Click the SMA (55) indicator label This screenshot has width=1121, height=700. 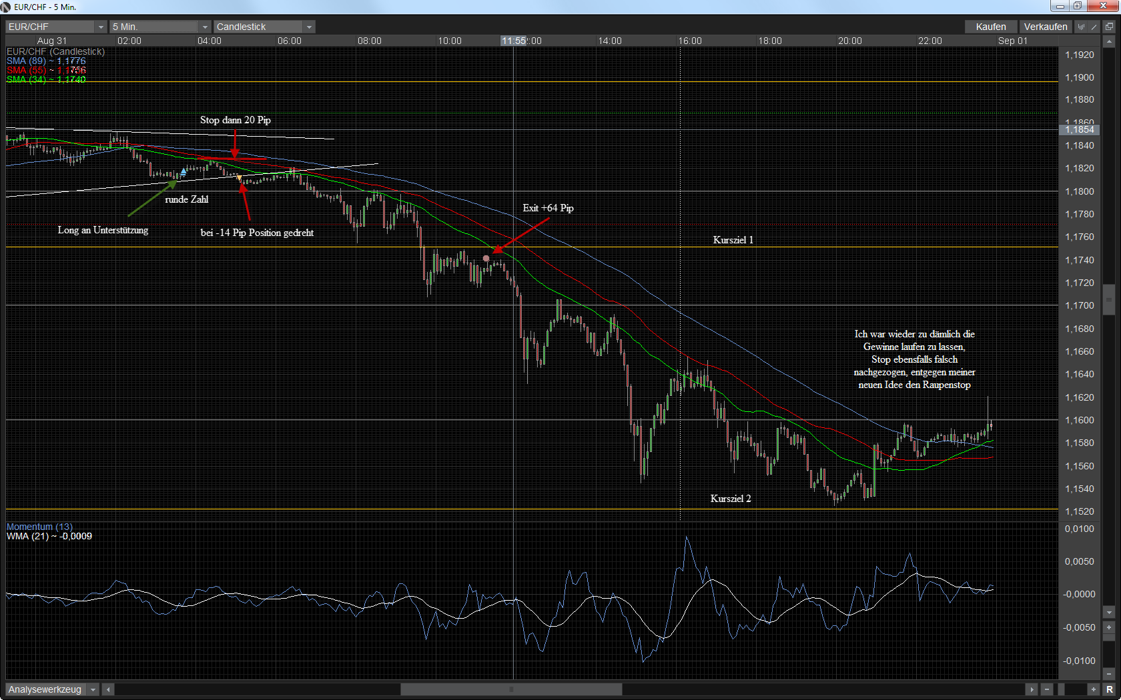point(46,70)
